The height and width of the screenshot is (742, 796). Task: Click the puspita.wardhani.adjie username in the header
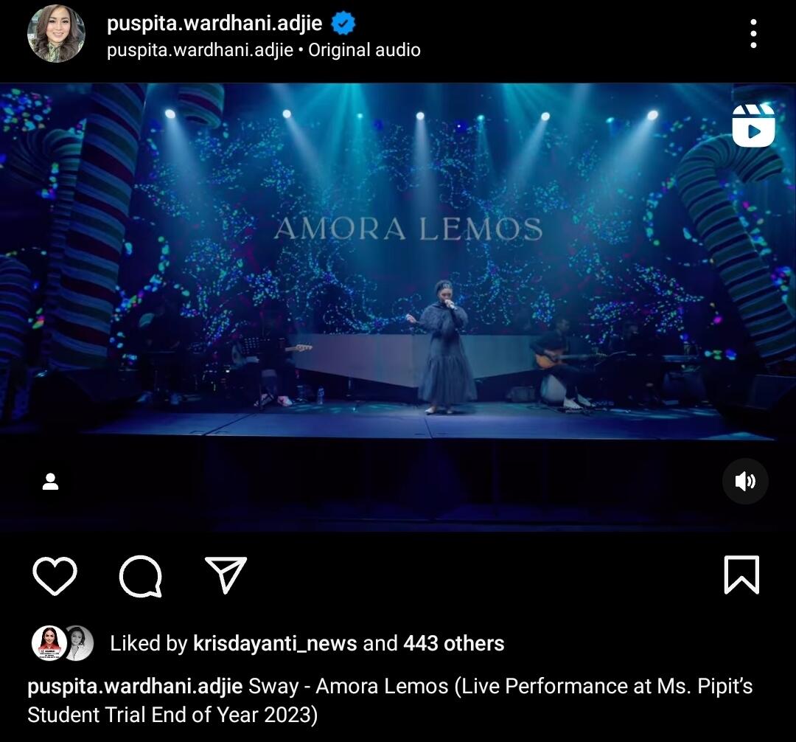pyautogui.click(x=214, y=23)
